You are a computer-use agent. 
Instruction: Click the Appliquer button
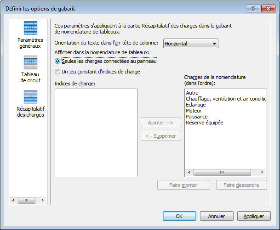[x=254, y=216]
